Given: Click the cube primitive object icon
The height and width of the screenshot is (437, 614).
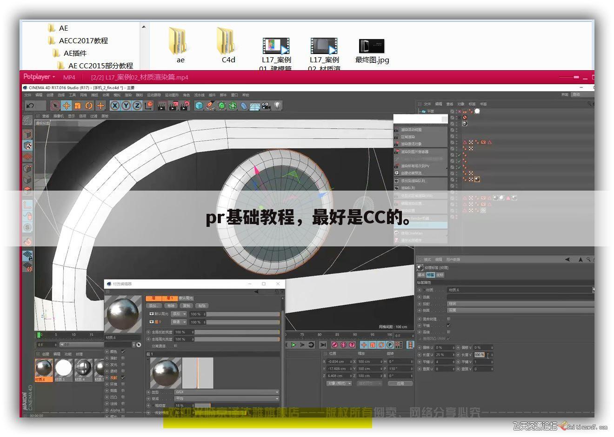Looking at the screenshot, I should click(x=199, y=106).
